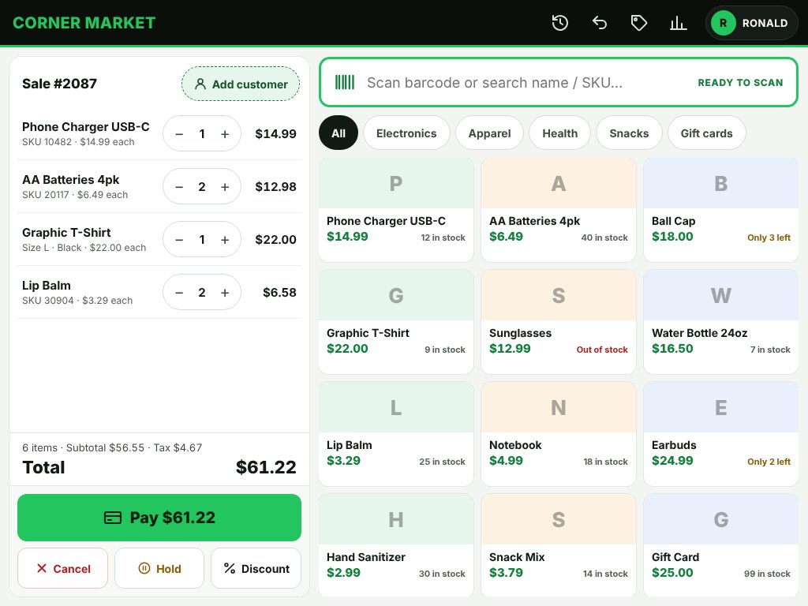
Task: Add Earbuds product tile
Action: [721, 434]
